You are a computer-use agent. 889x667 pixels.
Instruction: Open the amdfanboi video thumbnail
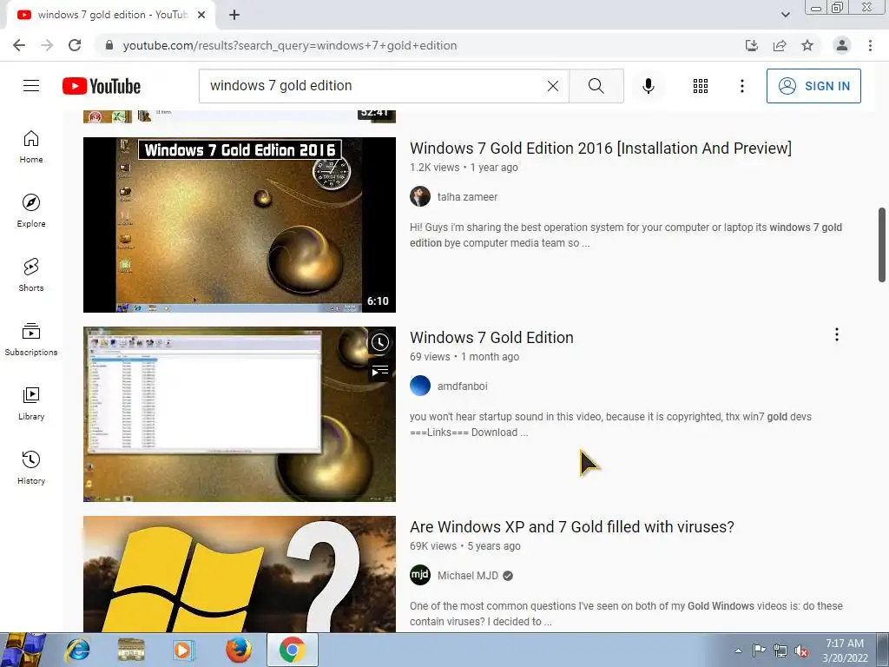click(x=240, y=414)
